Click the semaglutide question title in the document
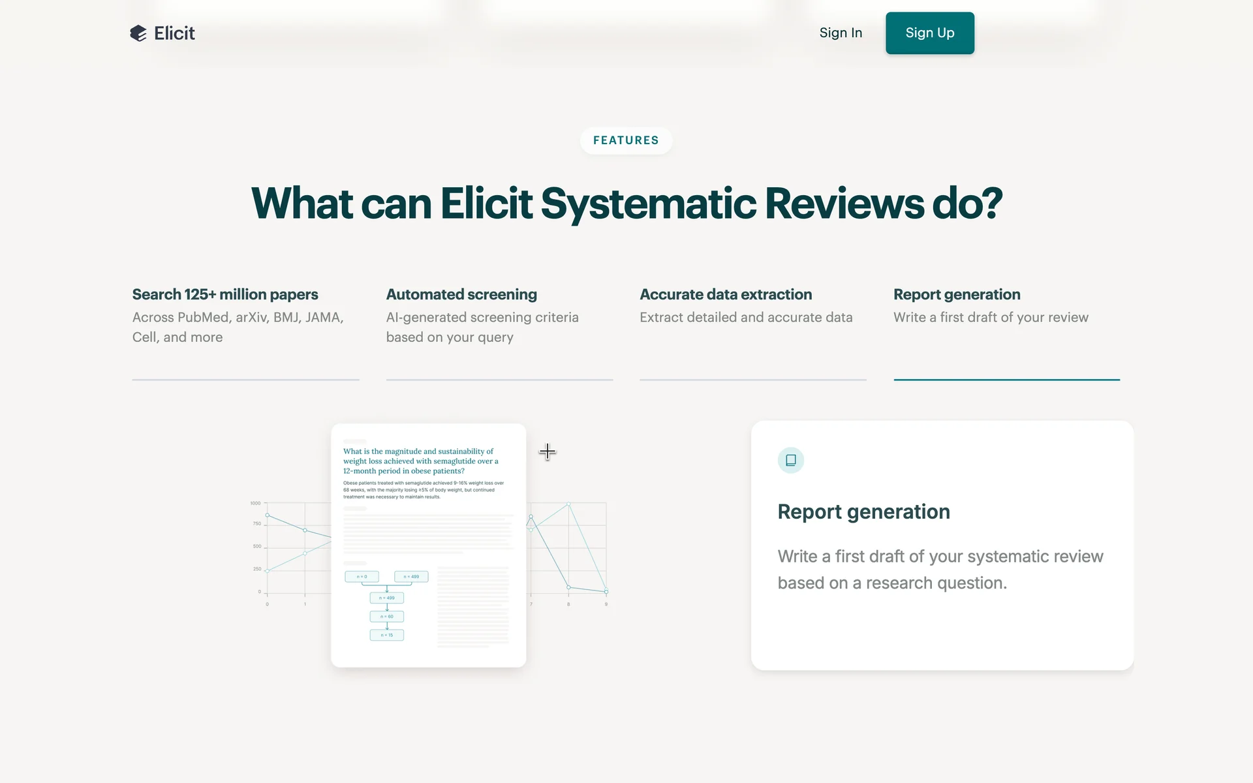This screenshot has width=1253, height=783. point(420,461)
